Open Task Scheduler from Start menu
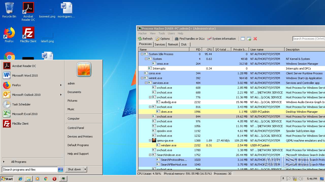 (32, 104)
